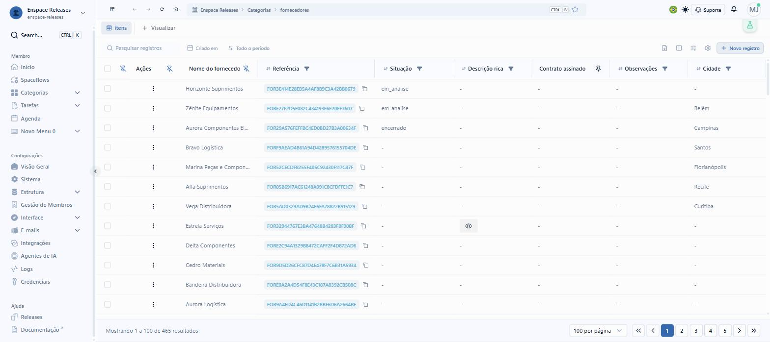770x342 pixels.
Task: Switch to the Itens tab
Action: point(116,28)
